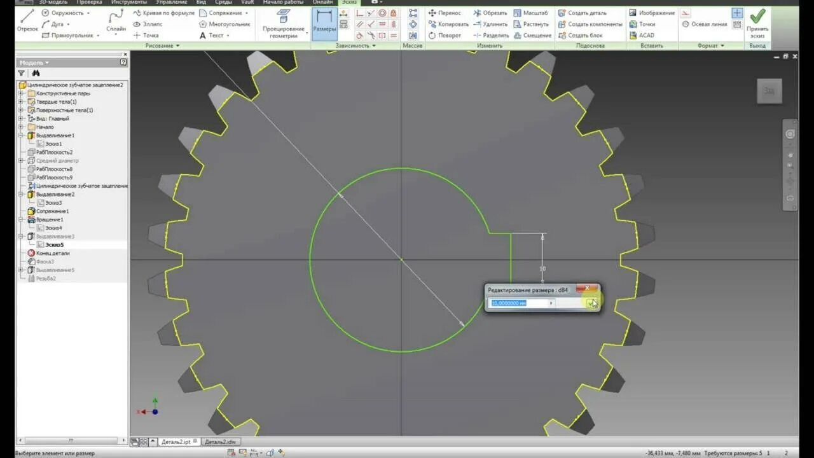Click dimension value field in edit dialog
Screen dimensions: 814x458
tap(519, 303)
